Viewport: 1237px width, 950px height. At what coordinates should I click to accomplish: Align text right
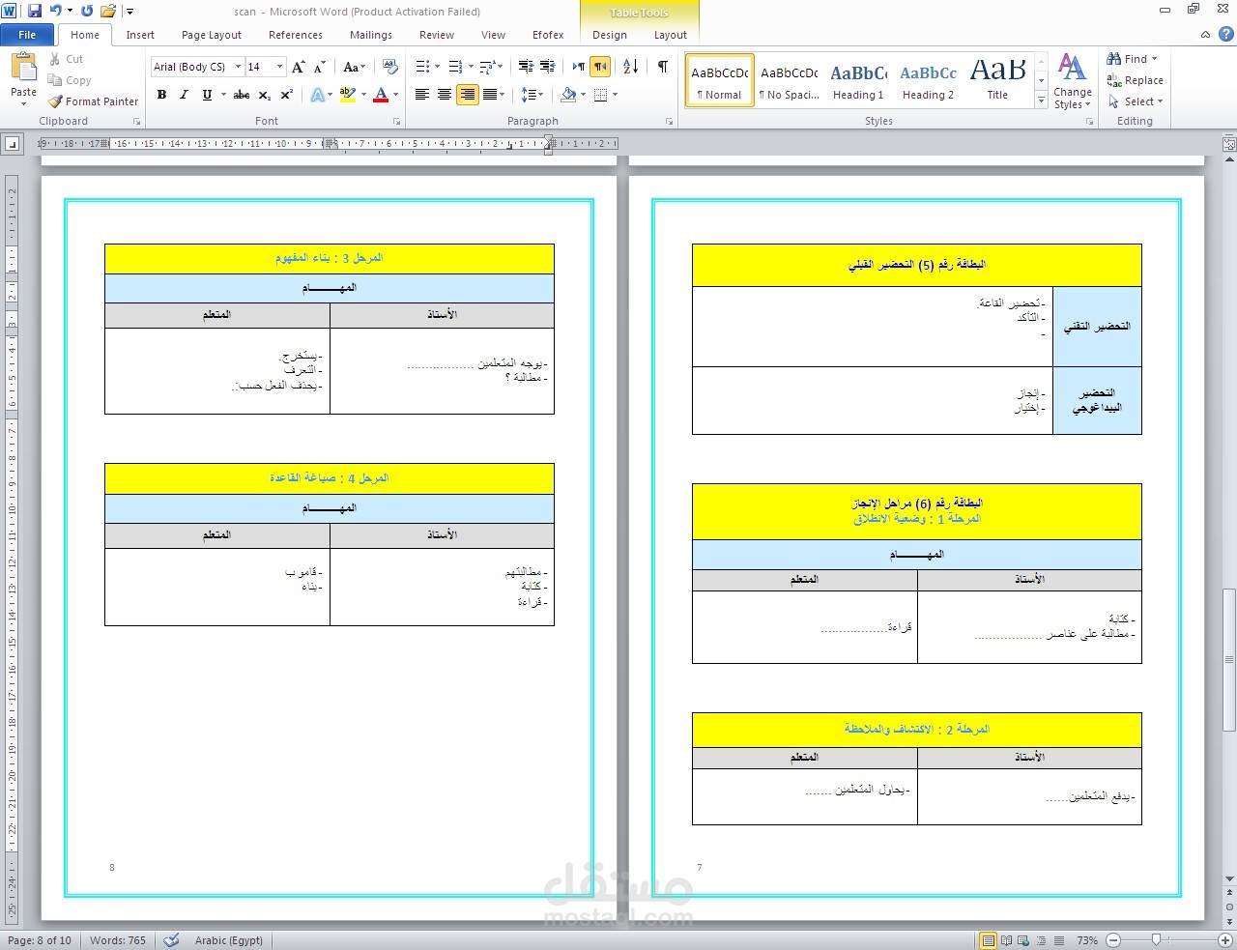pos(468,95)
